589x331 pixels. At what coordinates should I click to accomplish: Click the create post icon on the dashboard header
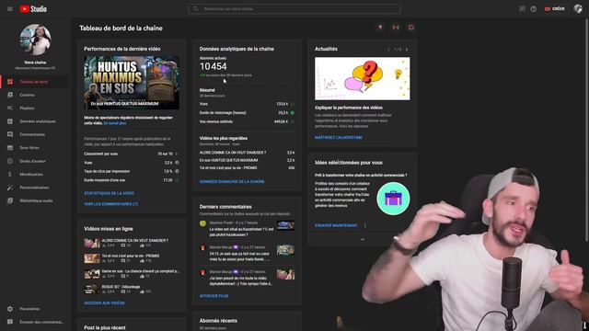(411, 27)
